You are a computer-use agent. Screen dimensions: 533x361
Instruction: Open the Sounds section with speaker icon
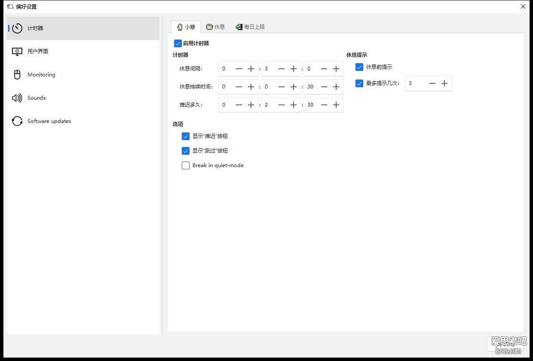[83, 98]
